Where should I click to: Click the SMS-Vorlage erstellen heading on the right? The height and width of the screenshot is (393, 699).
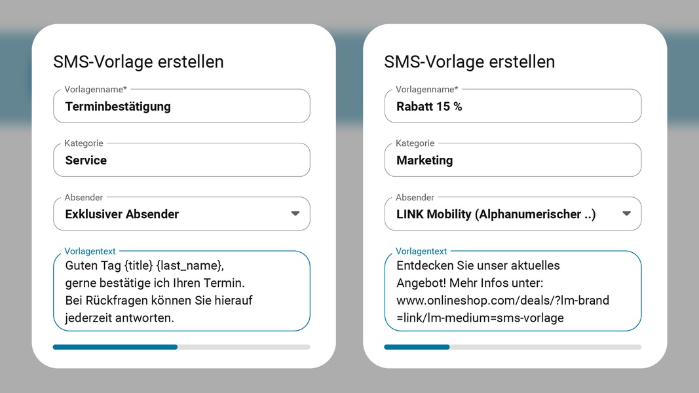tap(469, 62)
